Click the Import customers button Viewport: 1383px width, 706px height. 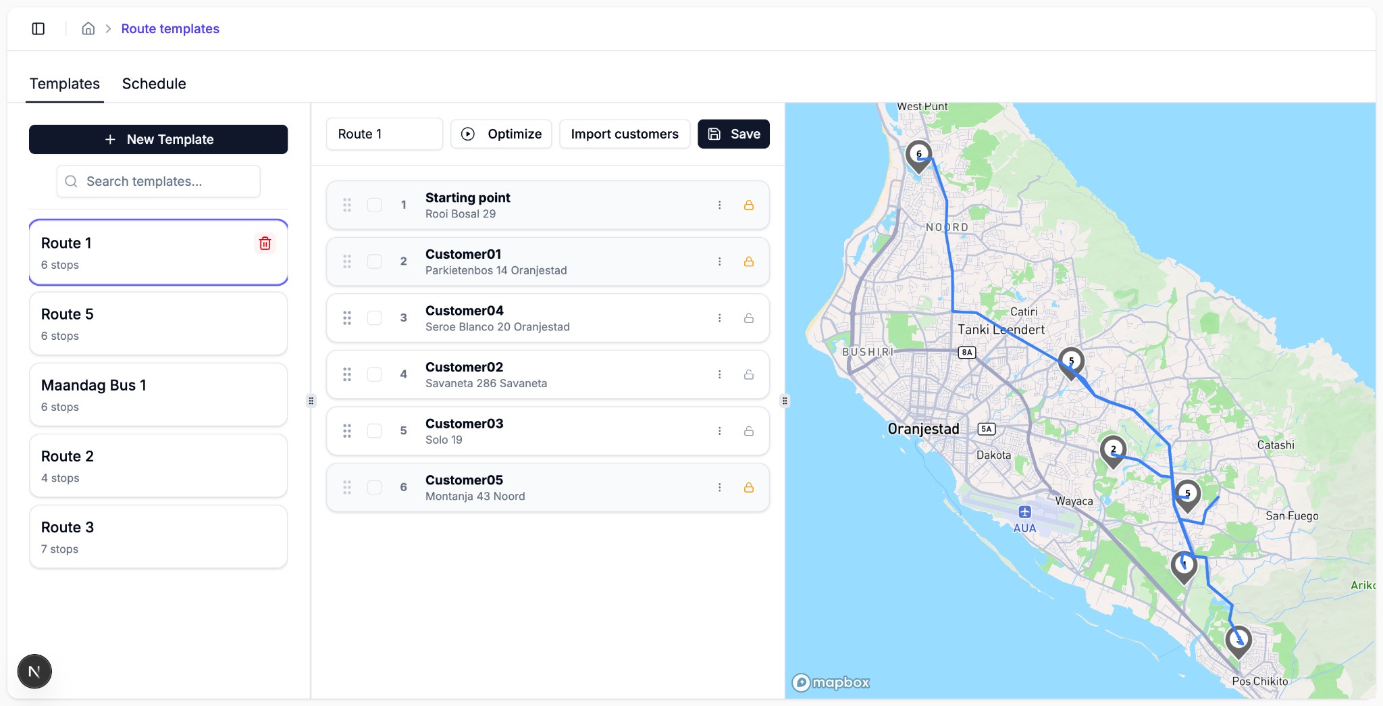[624, 134]
